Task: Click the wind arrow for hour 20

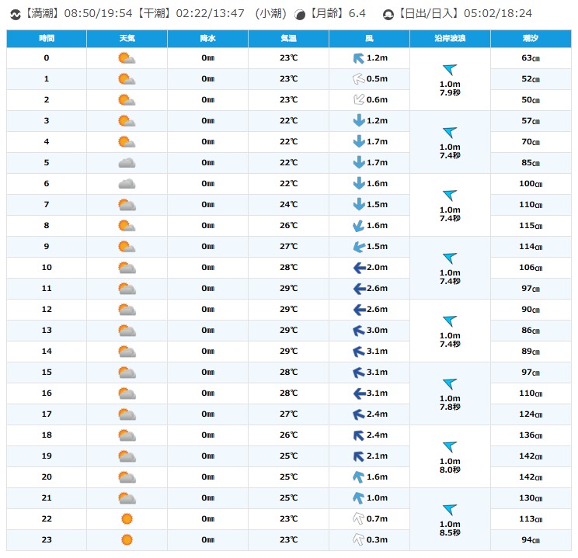Action: coord(359,477)
